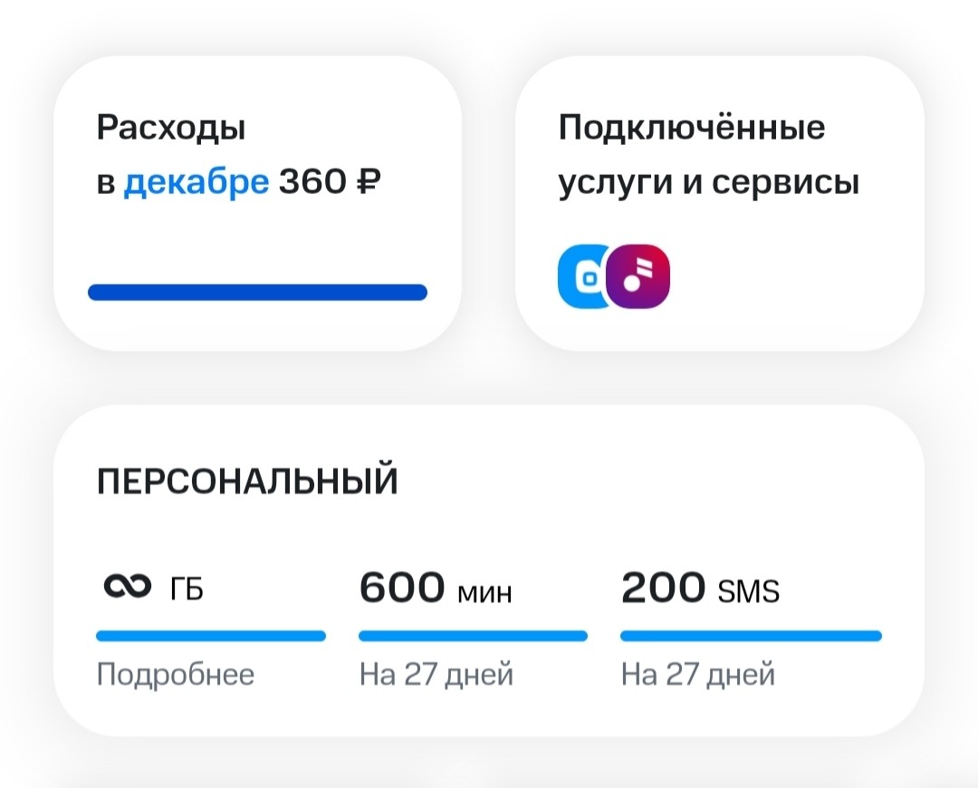Open the "Расходы" expenses heading
Image resolution: width=978 pixels, height=788 pixels.
(x=171, y=128)
